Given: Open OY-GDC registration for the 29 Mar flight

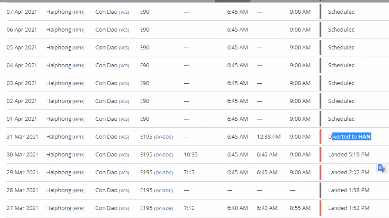Looking at the screenshot, I should click(x=163, y=173).
